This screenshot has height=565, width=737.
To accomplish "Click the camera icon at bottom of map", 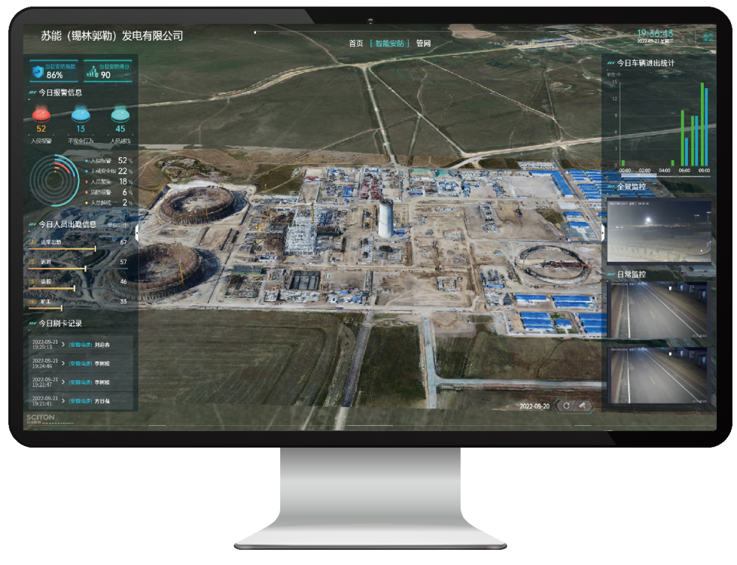I will (582, 406).
